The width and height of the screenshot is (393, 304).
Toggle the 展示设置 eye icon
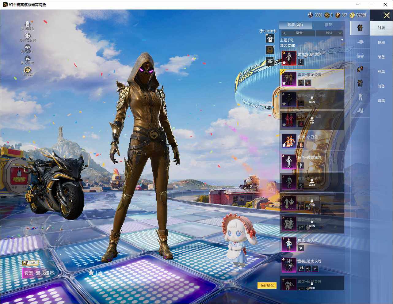[x=28, y=47]
